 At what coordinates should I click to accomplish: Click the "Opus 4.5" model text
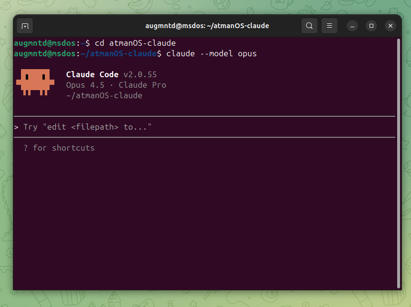point(85,85)
